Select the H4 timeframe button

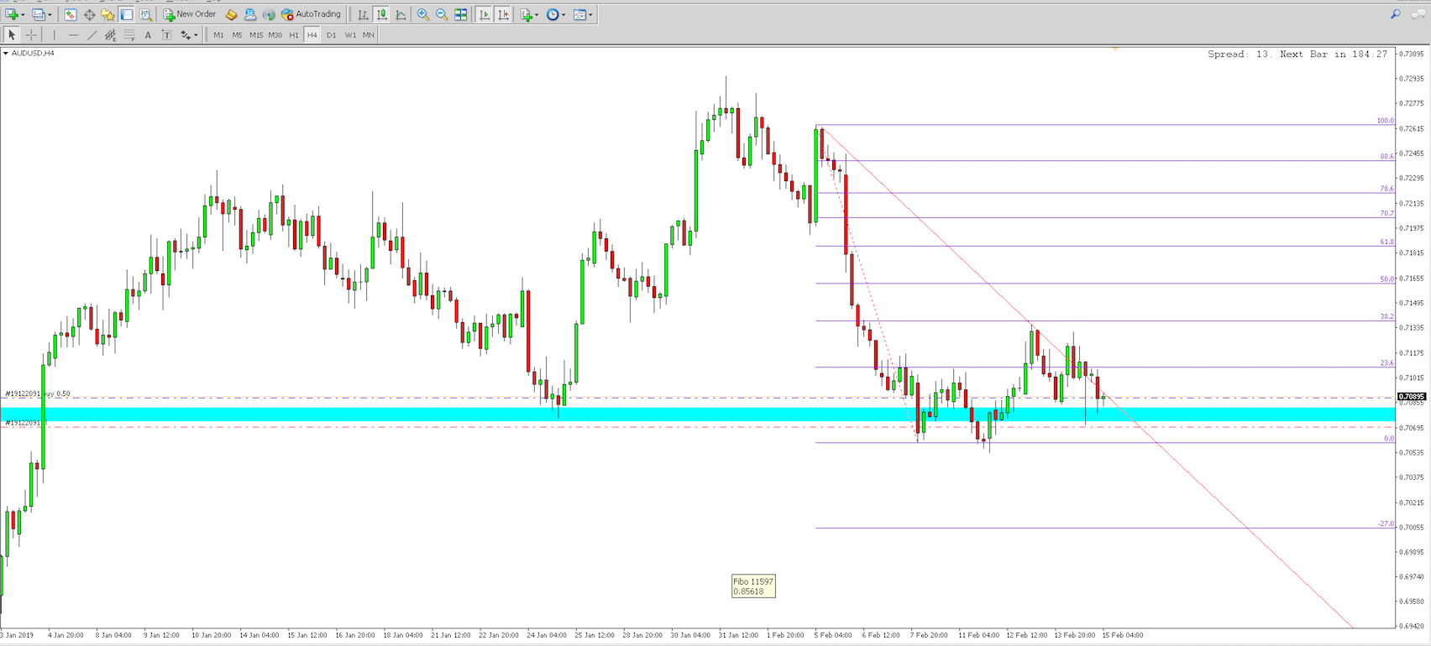point(312,34)
